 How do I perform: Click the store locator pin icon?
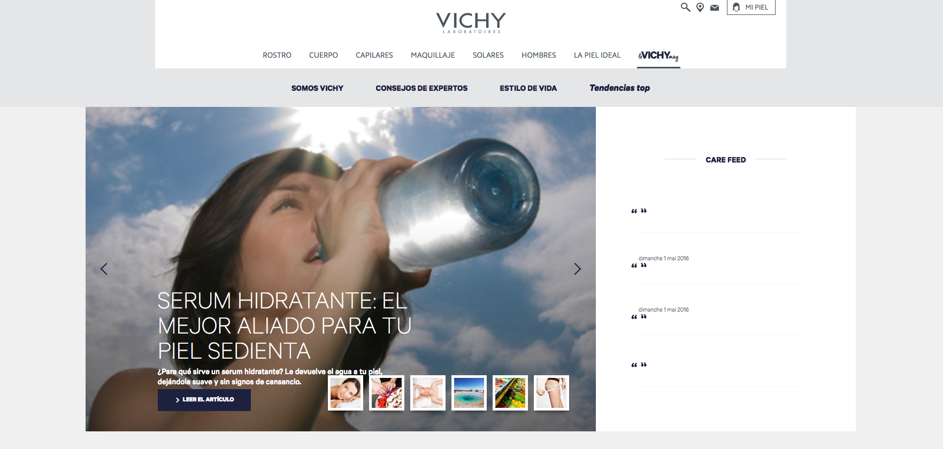(700, 7)
